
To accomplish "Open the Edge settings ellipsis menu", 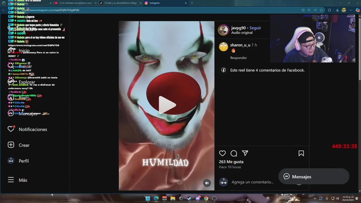I will tap(351, 10).
